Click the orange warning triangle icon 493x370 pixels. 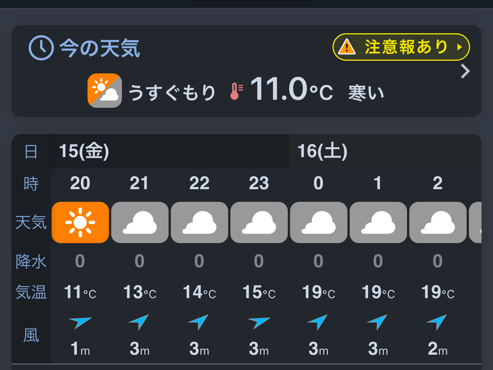tap(347, 47)
